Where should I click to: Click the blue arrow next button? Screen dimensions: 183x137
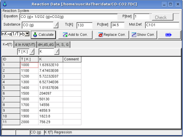[x=169, y=35]
